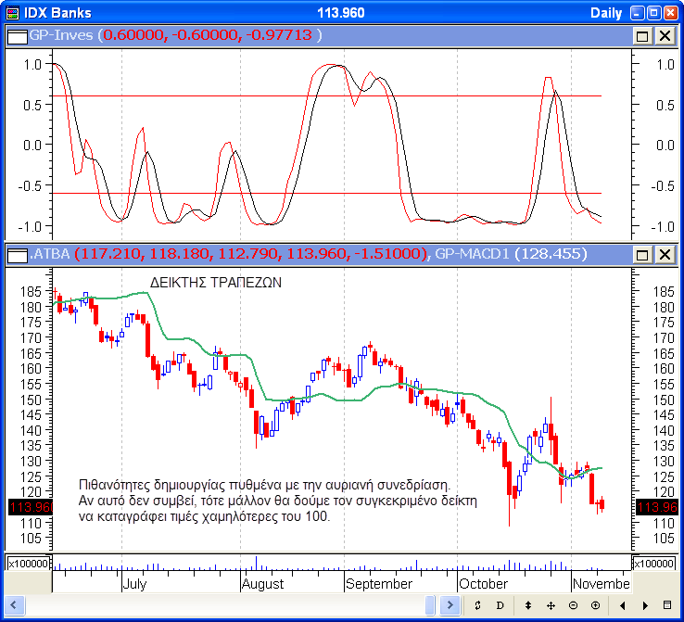Click the ΔΕΙΚΤΗΣ ΤΡΑΠΕΖΩΝ text label
The width and height of the screenshot is (684, 622).
215,282
